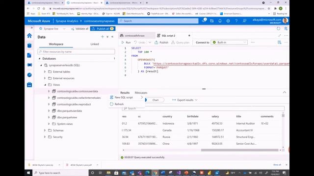Screen dimensions: 314x176
Task: Open notifications bell icon
Action: (x=220, y=21)
